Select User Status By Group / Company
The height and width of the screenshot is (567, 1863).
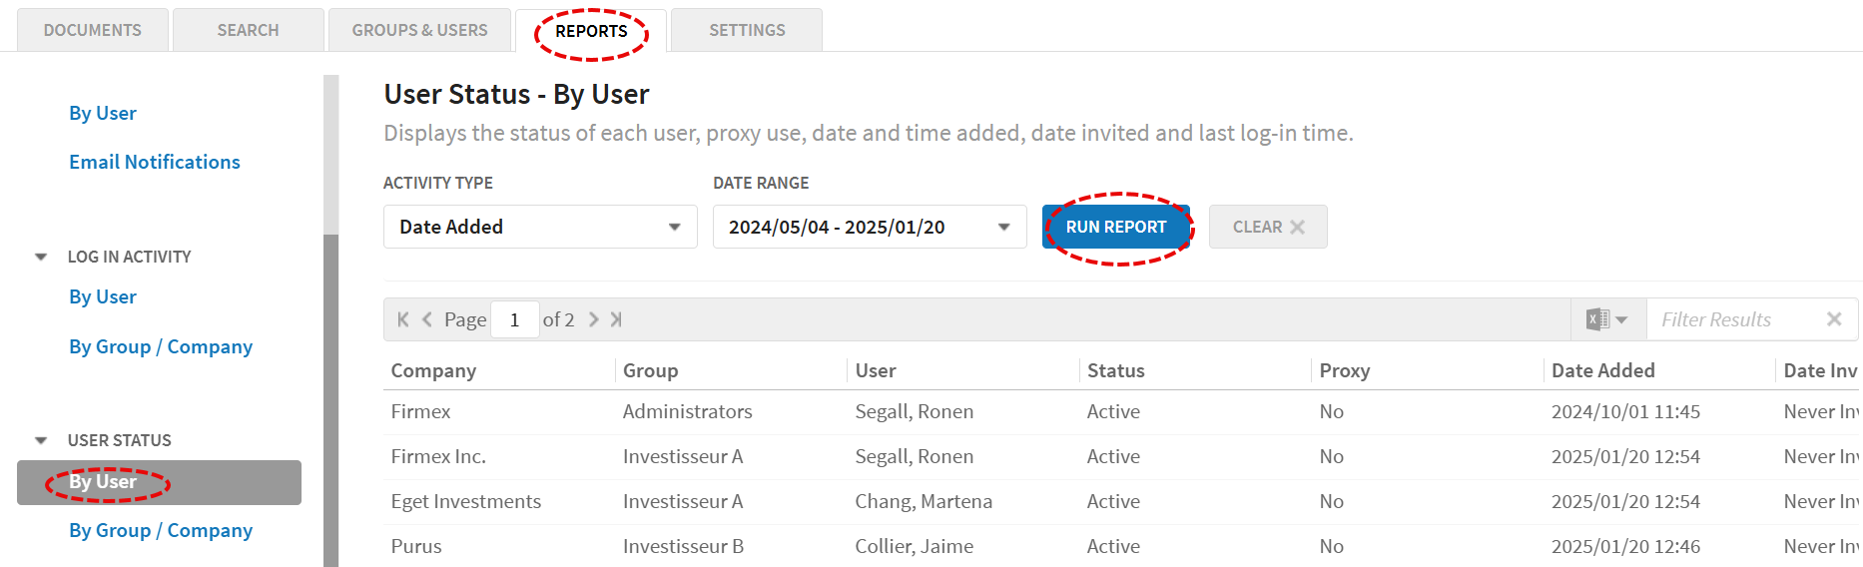click(161, 530)
